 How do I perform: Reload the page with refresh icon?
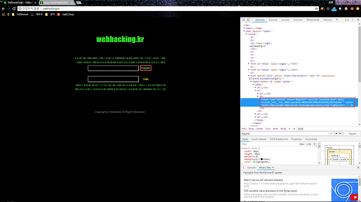(14, 8)
